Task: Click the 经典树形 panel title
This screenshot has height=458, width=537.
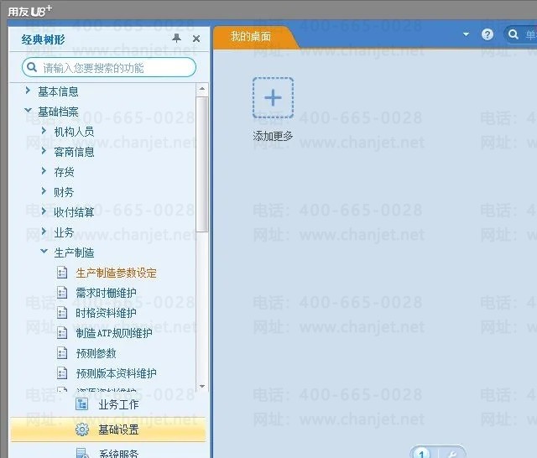Action: [43, 39]
